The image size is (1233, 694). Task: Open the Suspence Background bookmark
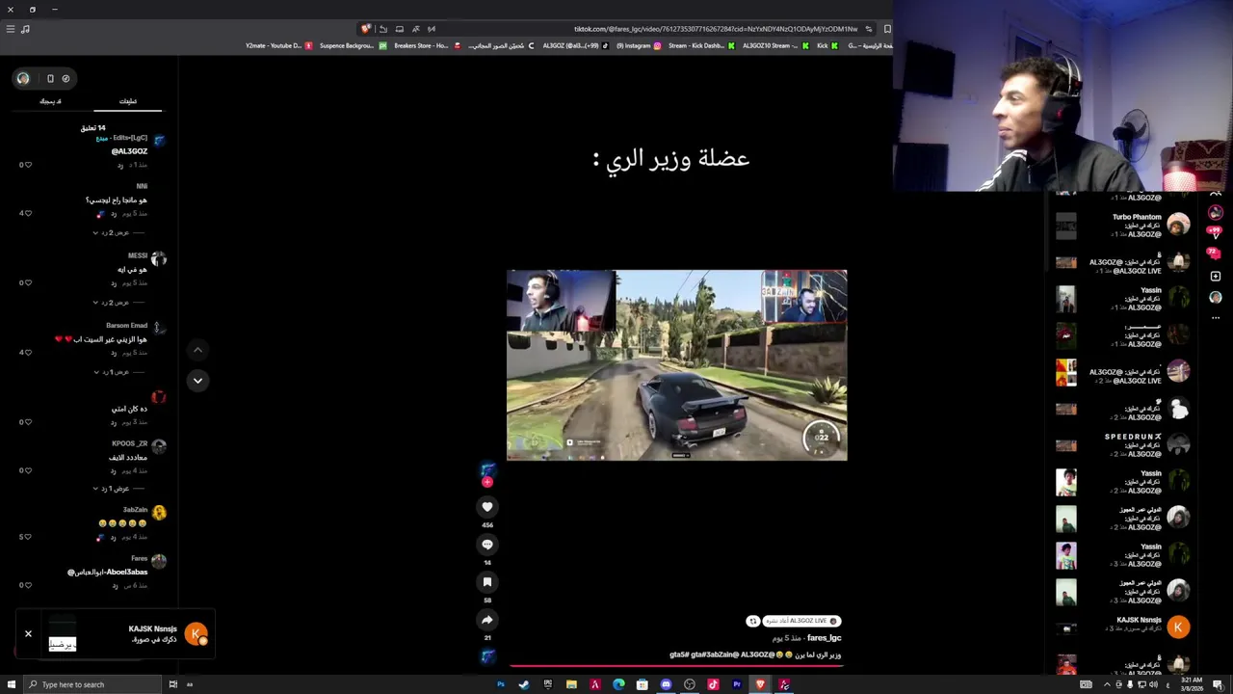pos(353,45)
